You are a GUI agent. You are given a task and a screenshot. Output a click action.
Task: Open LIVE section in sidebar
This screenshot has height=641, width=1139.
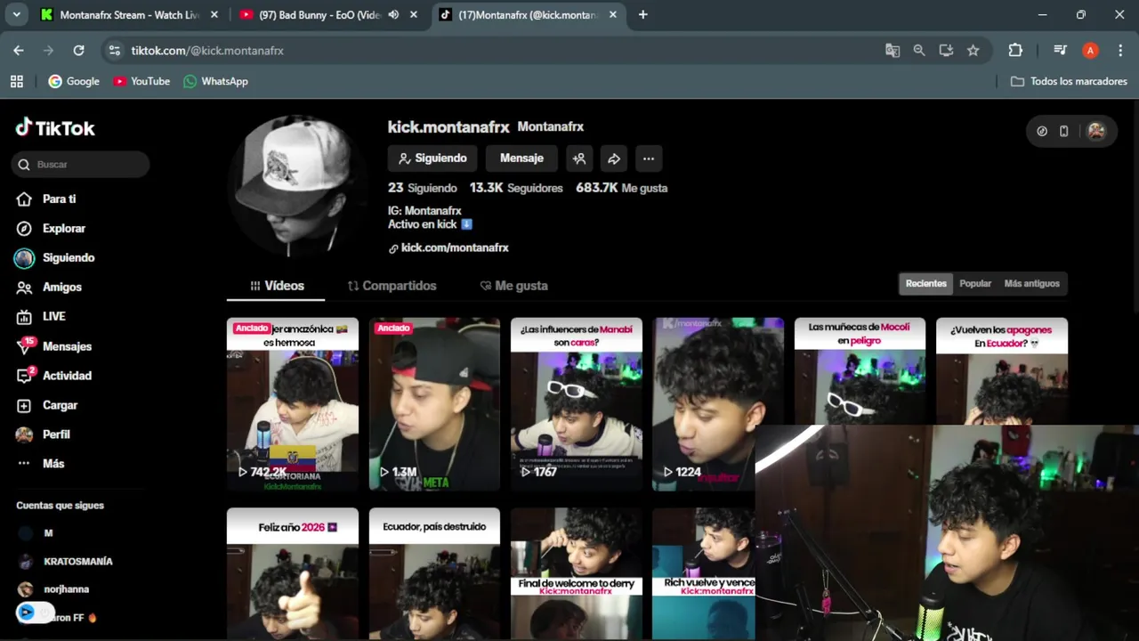[53, 316]
